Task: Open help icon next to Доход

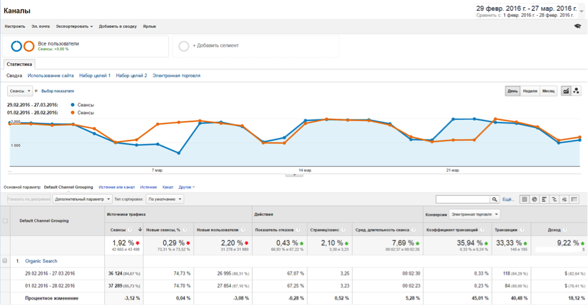Action: pyautogui.click(x=565, y=230)
